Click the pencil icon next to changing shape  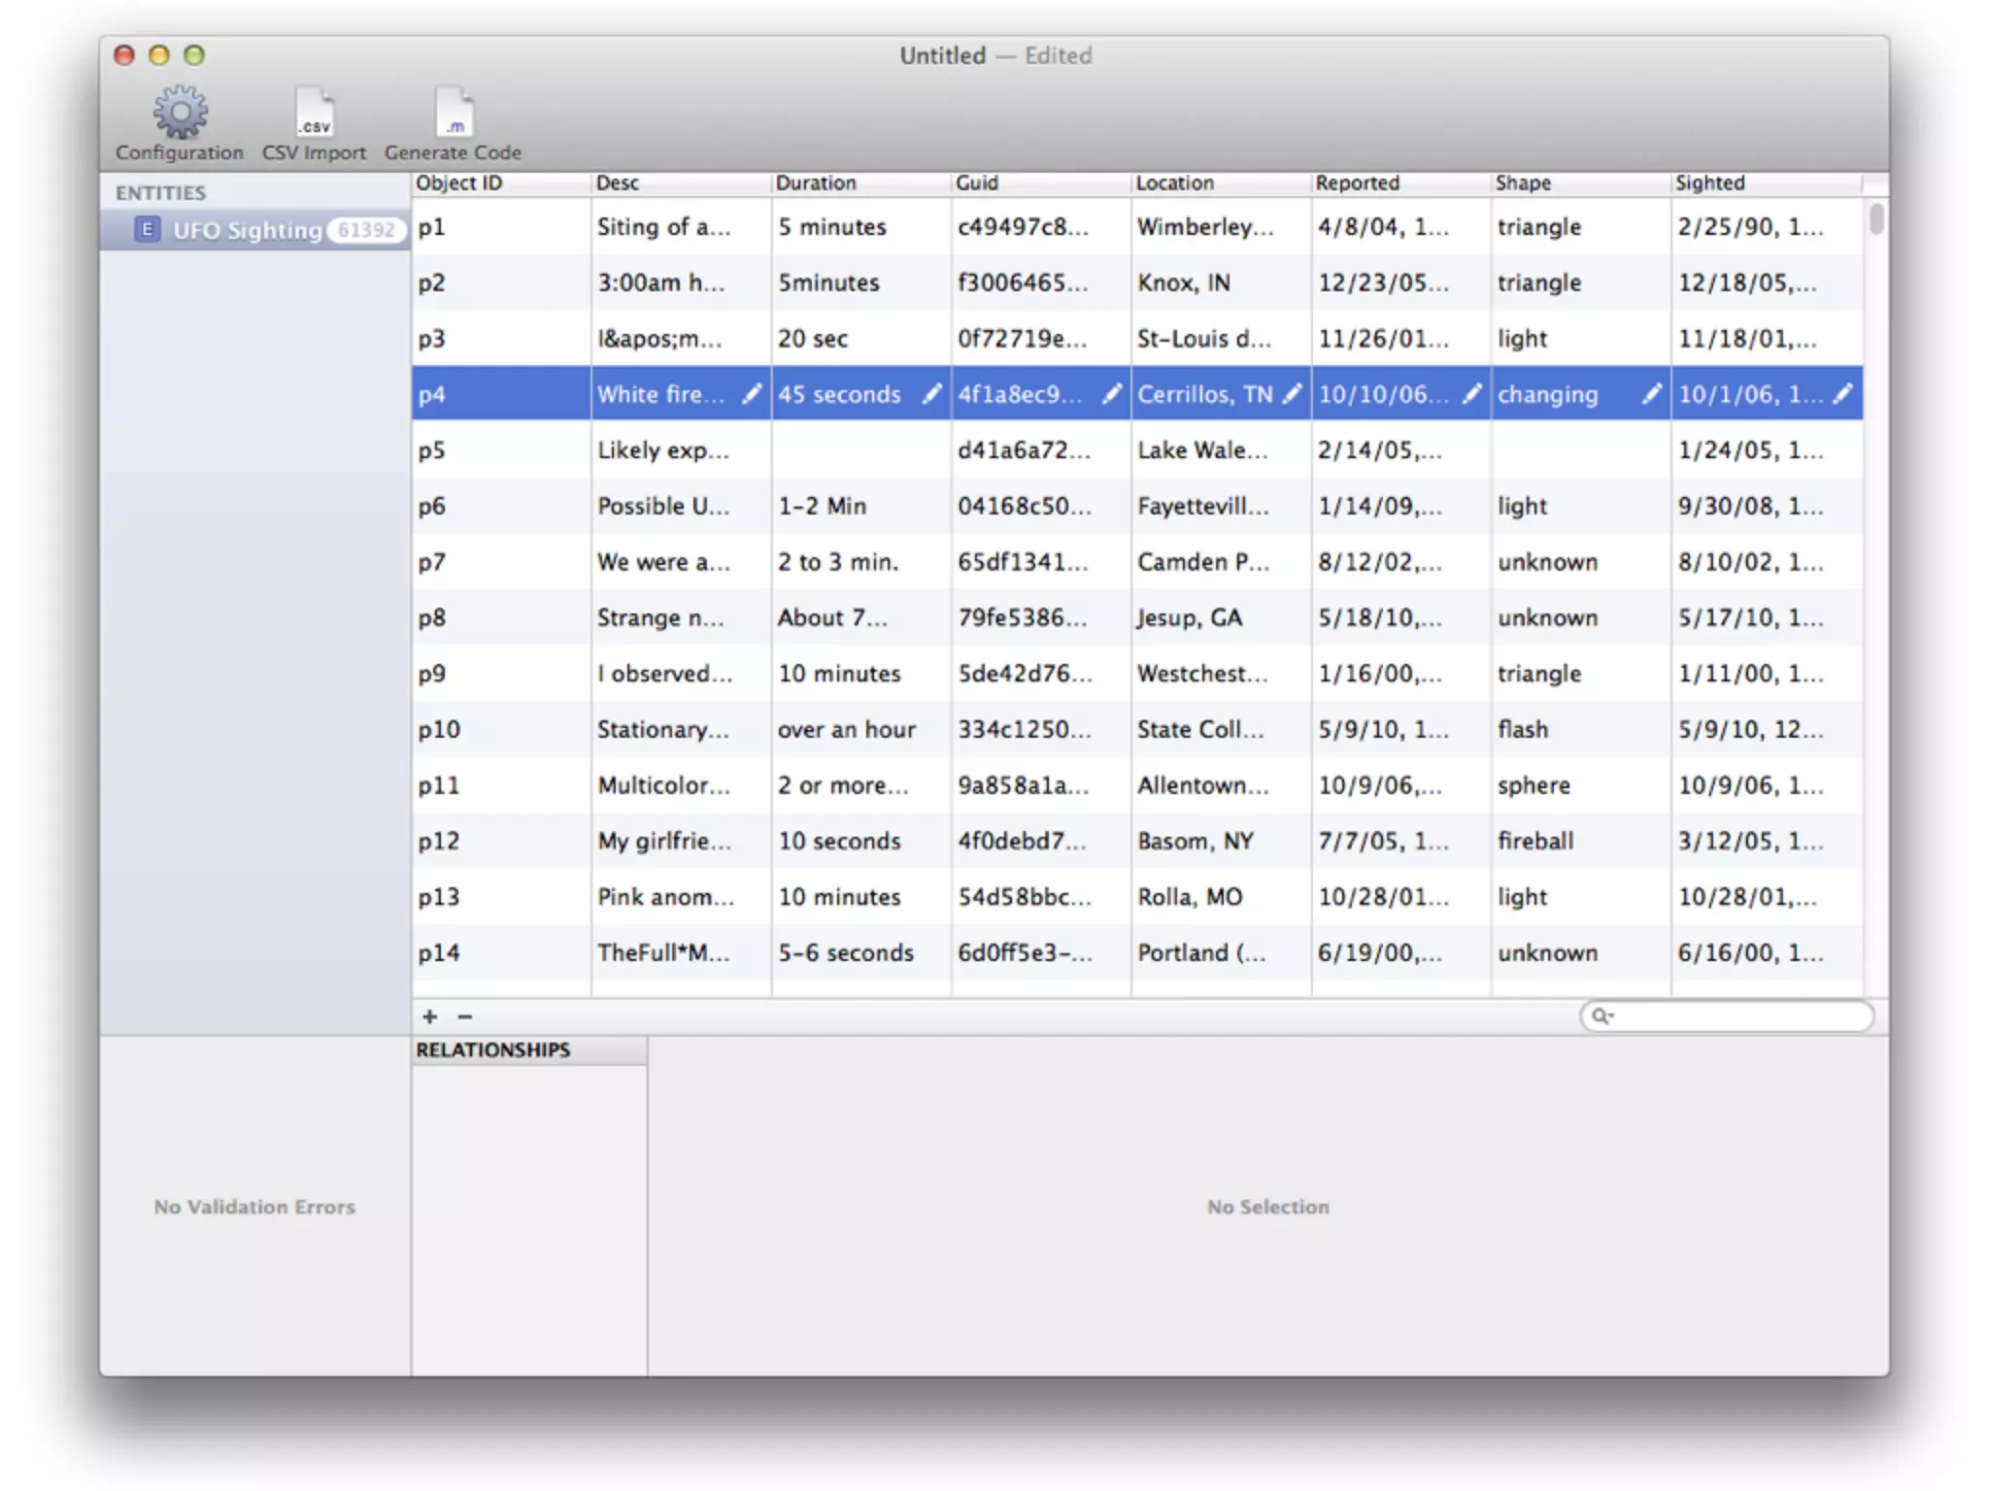click(x=1650, y=394)
